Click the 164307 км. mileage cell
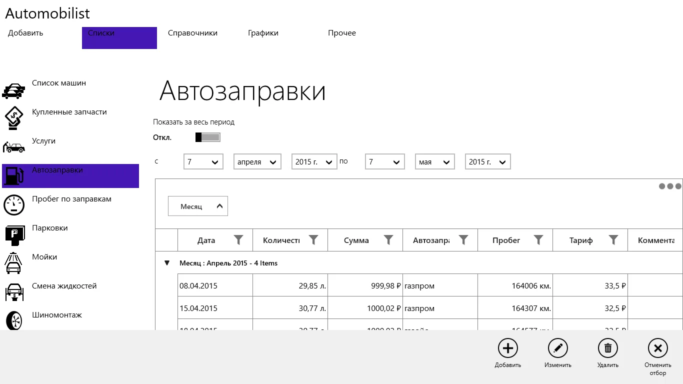This screenshot has height=384, width=683. tap(515, 308)
